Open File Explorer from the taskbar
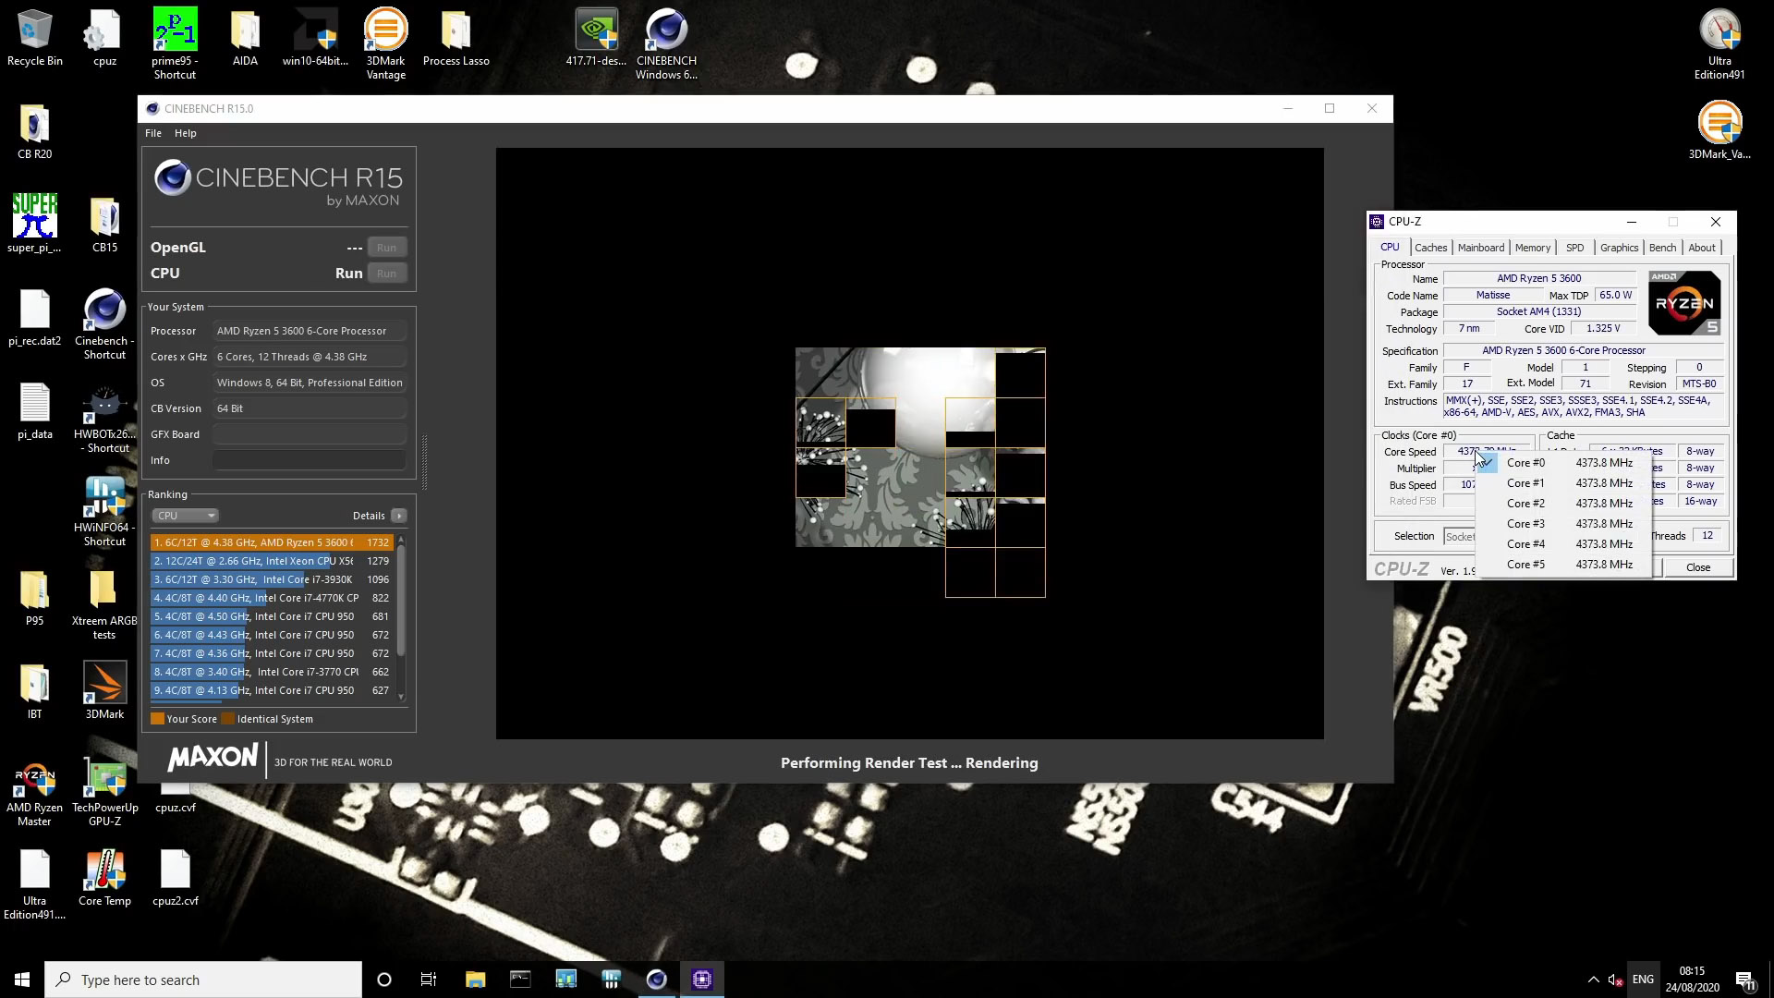Image resolution: width=1774 pixels, height=998 pixels. (x=475, y=980)
